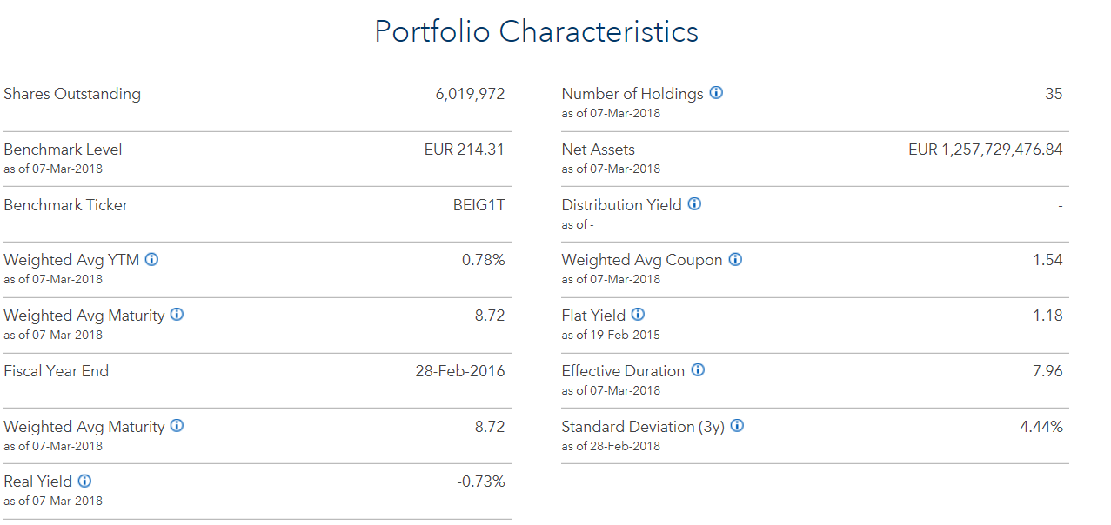Click Weighted Avg Maturity info icon above Fiscal Year End
1111x525 pixels.
tap(177, 315)
